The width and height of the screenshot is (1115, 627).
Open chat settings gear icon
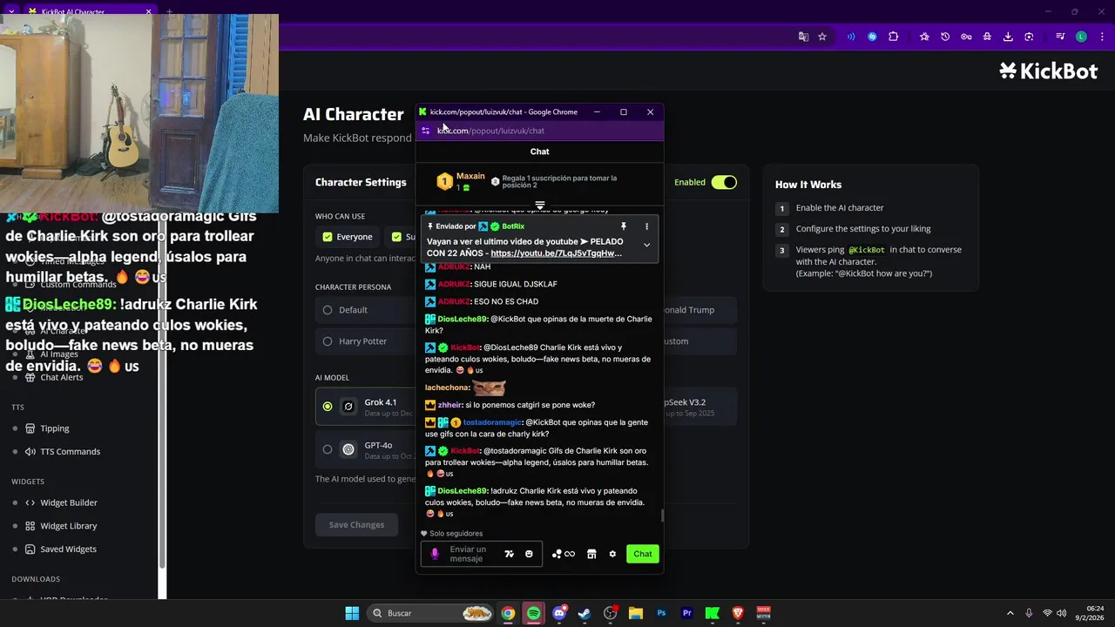click(x=612, y=554)
